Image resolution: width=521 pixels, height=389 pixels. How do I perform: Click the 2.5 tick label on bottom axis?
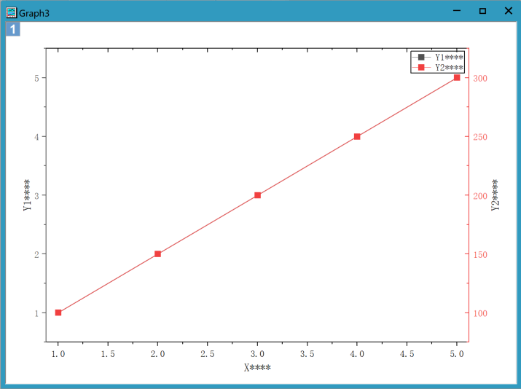[x=208, y=354]
